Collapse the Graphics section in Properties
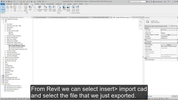The height and width of the screenshot is (100, 178). 177,28
